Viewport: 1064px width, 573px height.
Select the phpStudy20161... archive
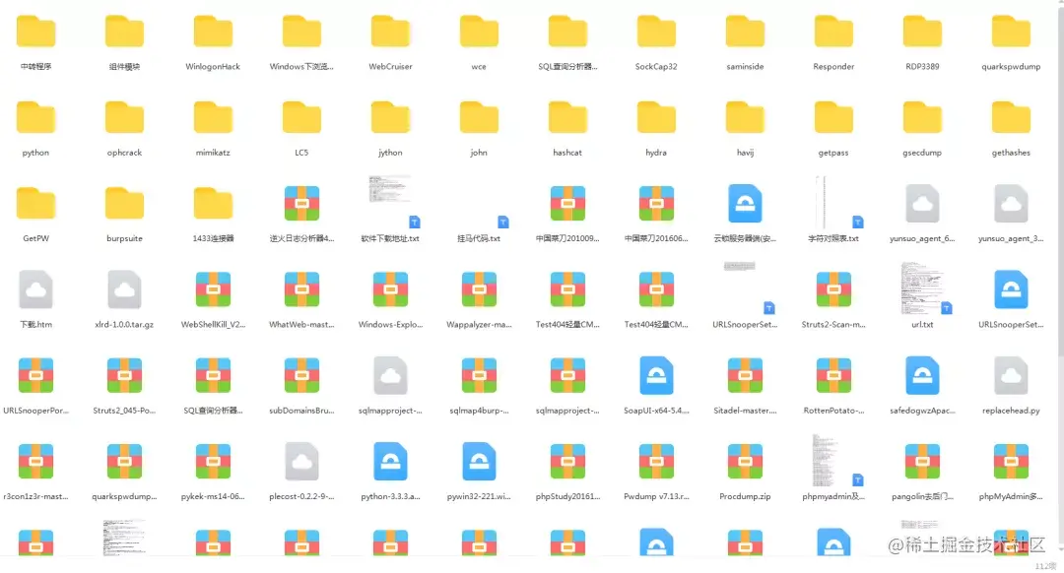tap(568, 462)
